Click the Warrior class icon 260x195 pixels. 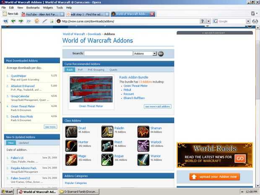pos(143,160)
